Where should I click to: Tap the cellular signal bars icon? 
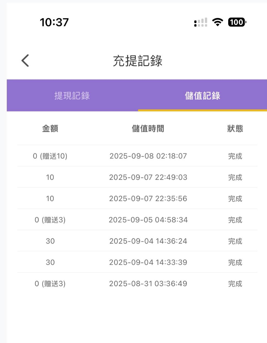(x=201, y=22)
